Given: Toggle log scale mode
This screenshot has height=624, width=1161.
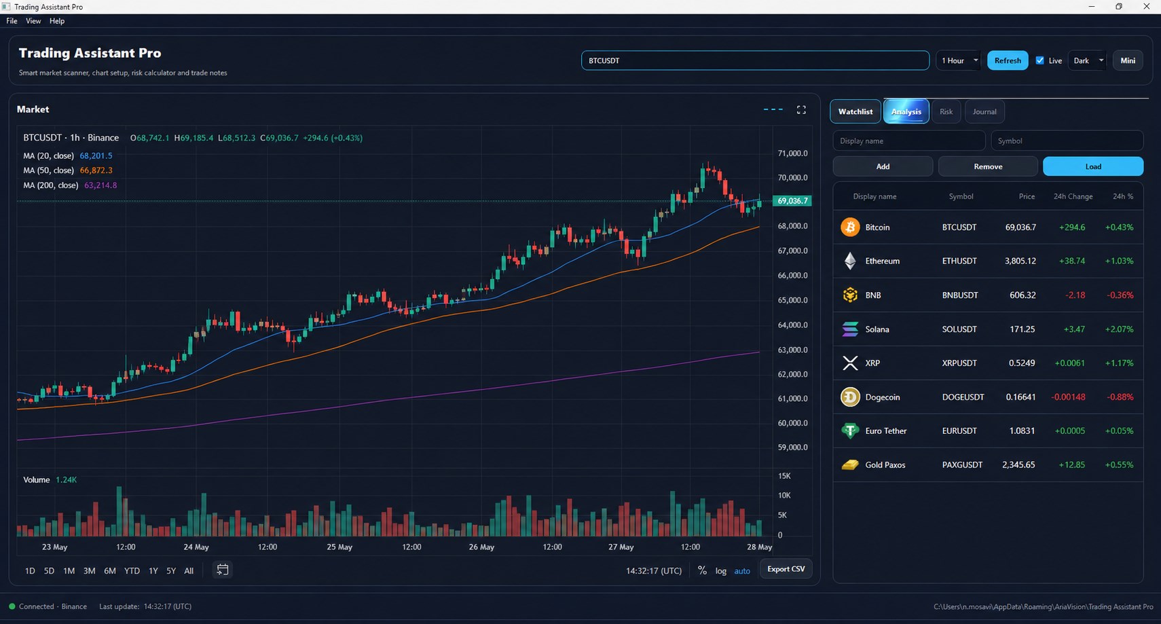Looking at the screenshot, I should [720, 571].
